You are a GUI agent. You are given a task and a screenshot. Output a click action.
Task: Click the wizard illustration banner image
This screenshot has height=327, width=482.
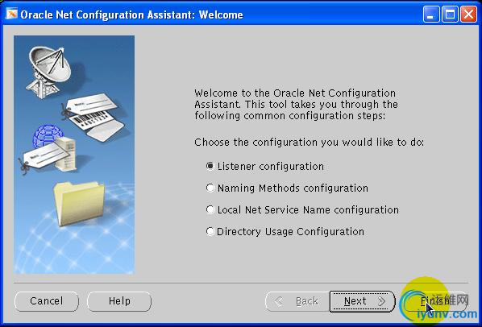(74, 155)
